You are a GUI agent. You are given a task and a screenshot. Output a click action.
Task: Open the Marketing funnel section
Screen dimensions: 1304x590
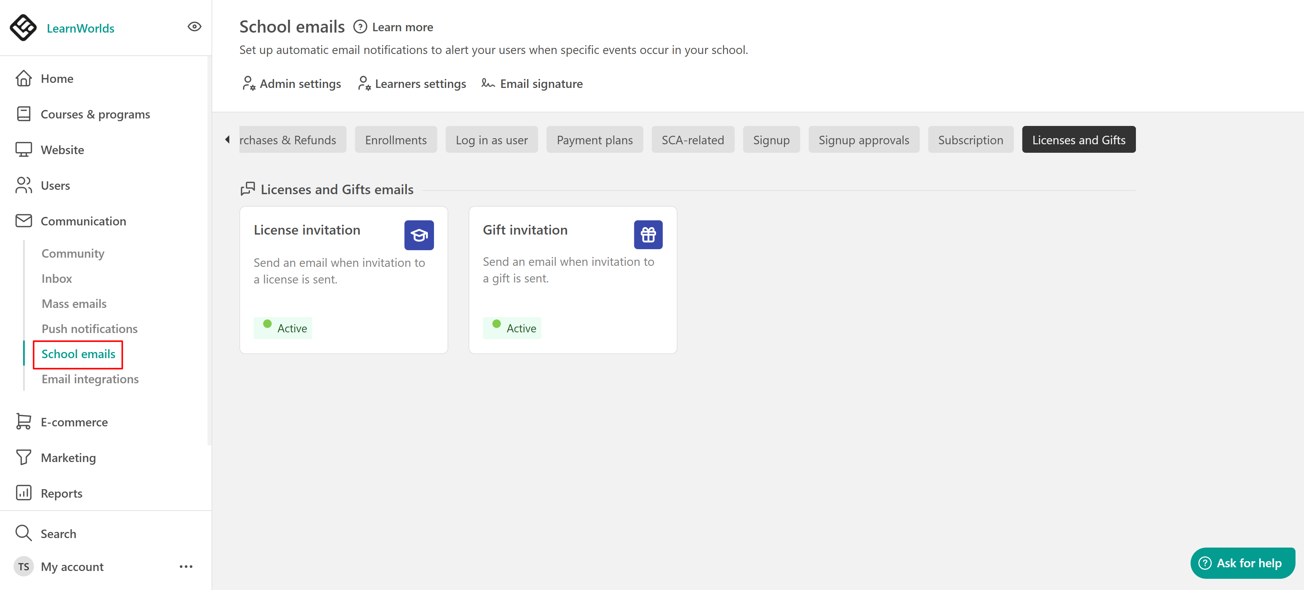tap(68, 457)
